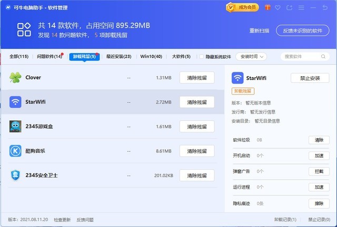Click the StarWifi icon in details panel

point(237,78)
